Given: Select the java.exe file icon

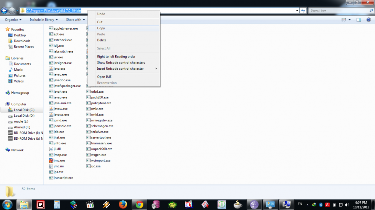Looking at the screenshot, I should pyautogui.click(x=51, y=69).
